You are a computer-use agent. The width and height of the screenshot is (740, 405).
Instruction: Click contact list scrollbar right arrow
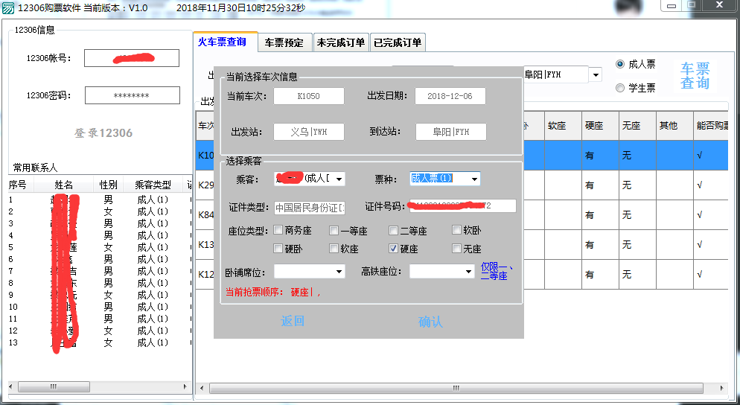click(x=185, y=386)
